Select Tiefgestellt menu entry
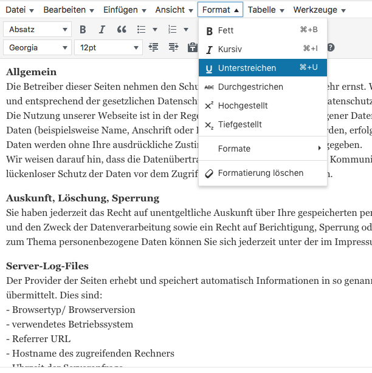372x373 pixels. [263, 124]
